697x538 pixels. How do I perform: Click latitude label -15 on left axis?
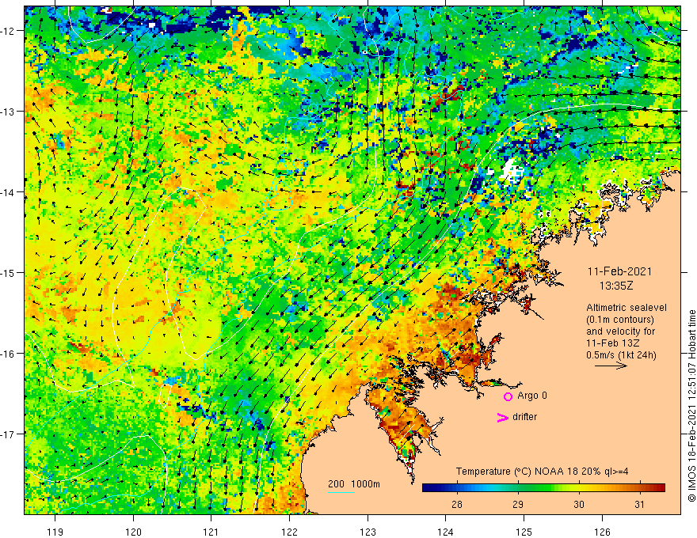8,273
